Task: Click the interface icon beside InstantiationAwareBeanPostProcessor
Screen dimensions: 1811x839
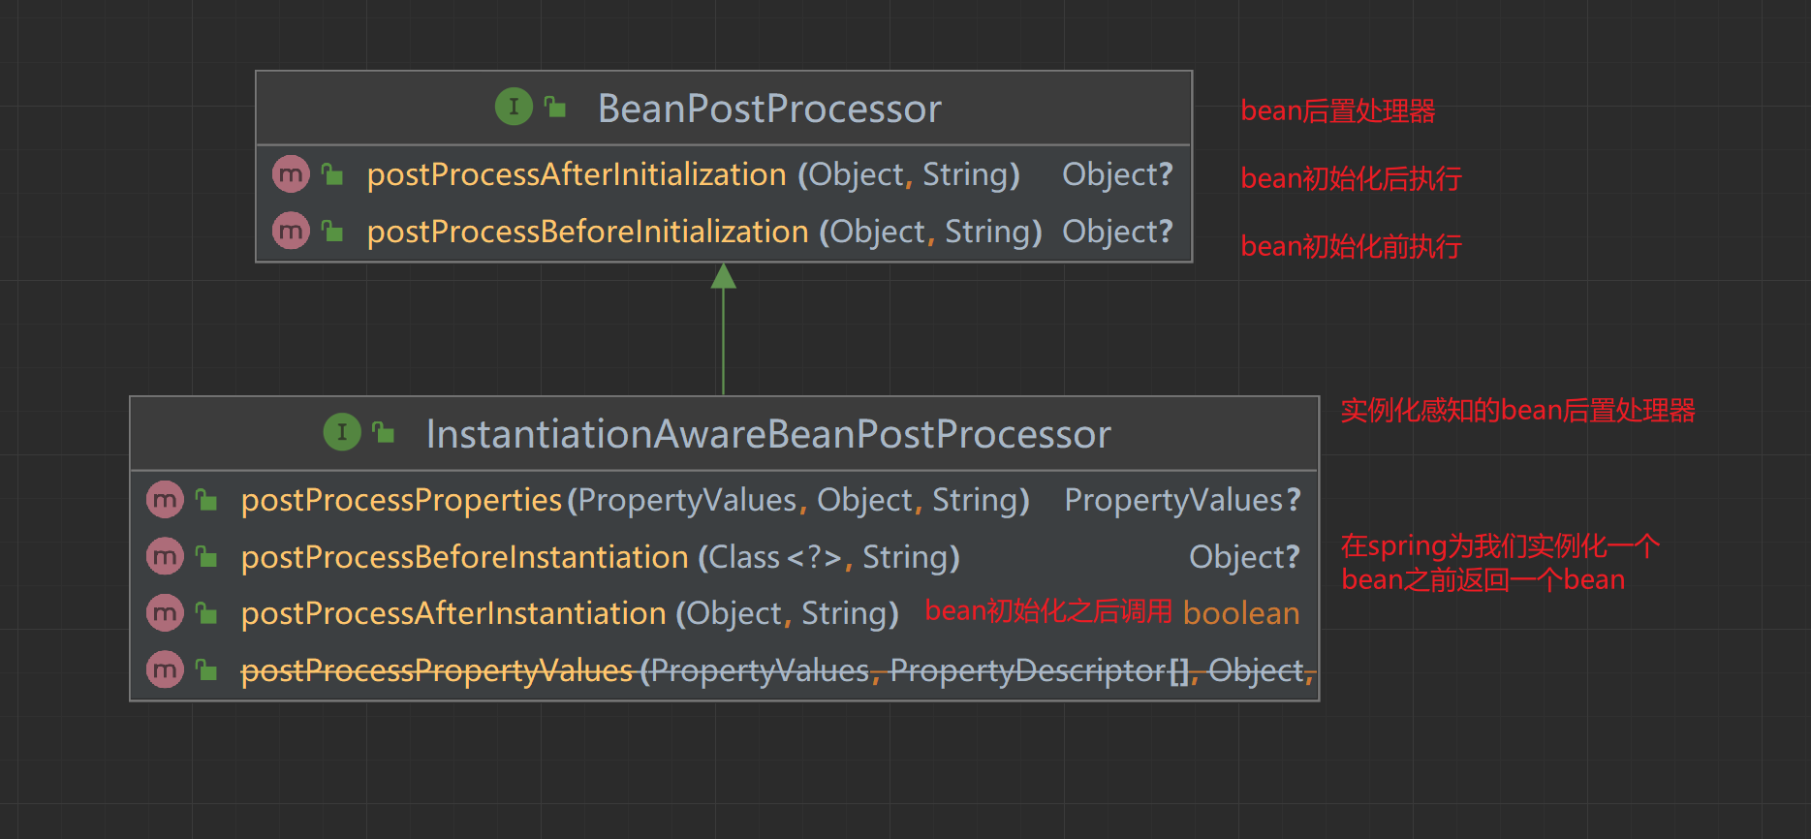Action: (x=342, y=432)
